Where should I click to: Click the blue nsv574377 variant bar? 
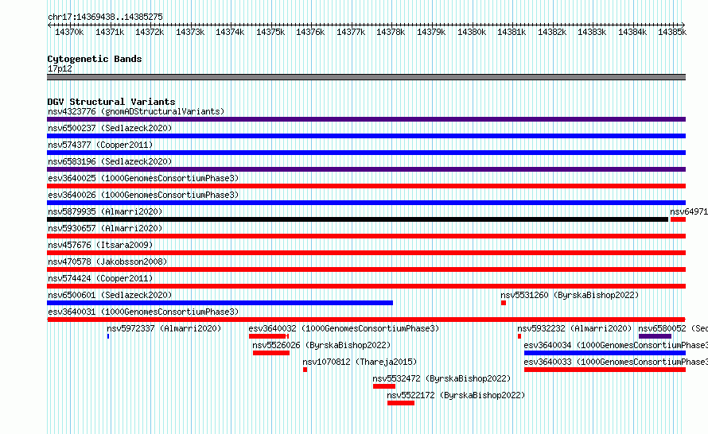click(x=366, y=153)
